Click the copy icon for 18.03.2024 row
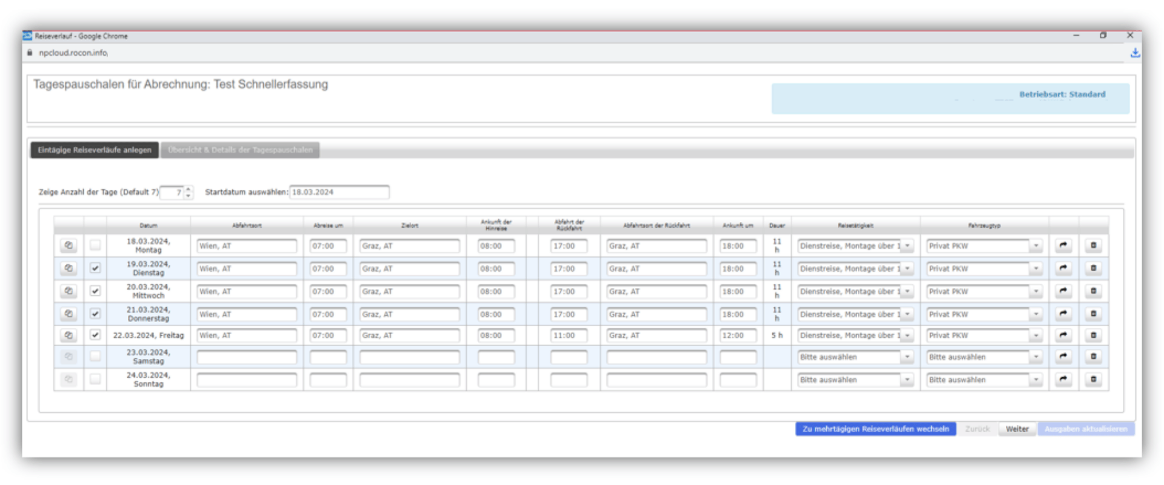The width and height of the screenshot is (1164, 485). tap(69, 246)
